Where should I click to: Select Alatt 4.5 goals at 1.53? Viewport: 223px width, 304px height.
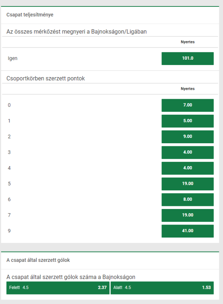[x=162, y=288]
